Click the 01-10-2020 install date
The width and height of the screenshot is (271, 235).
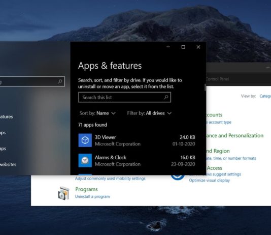(184, 144)
